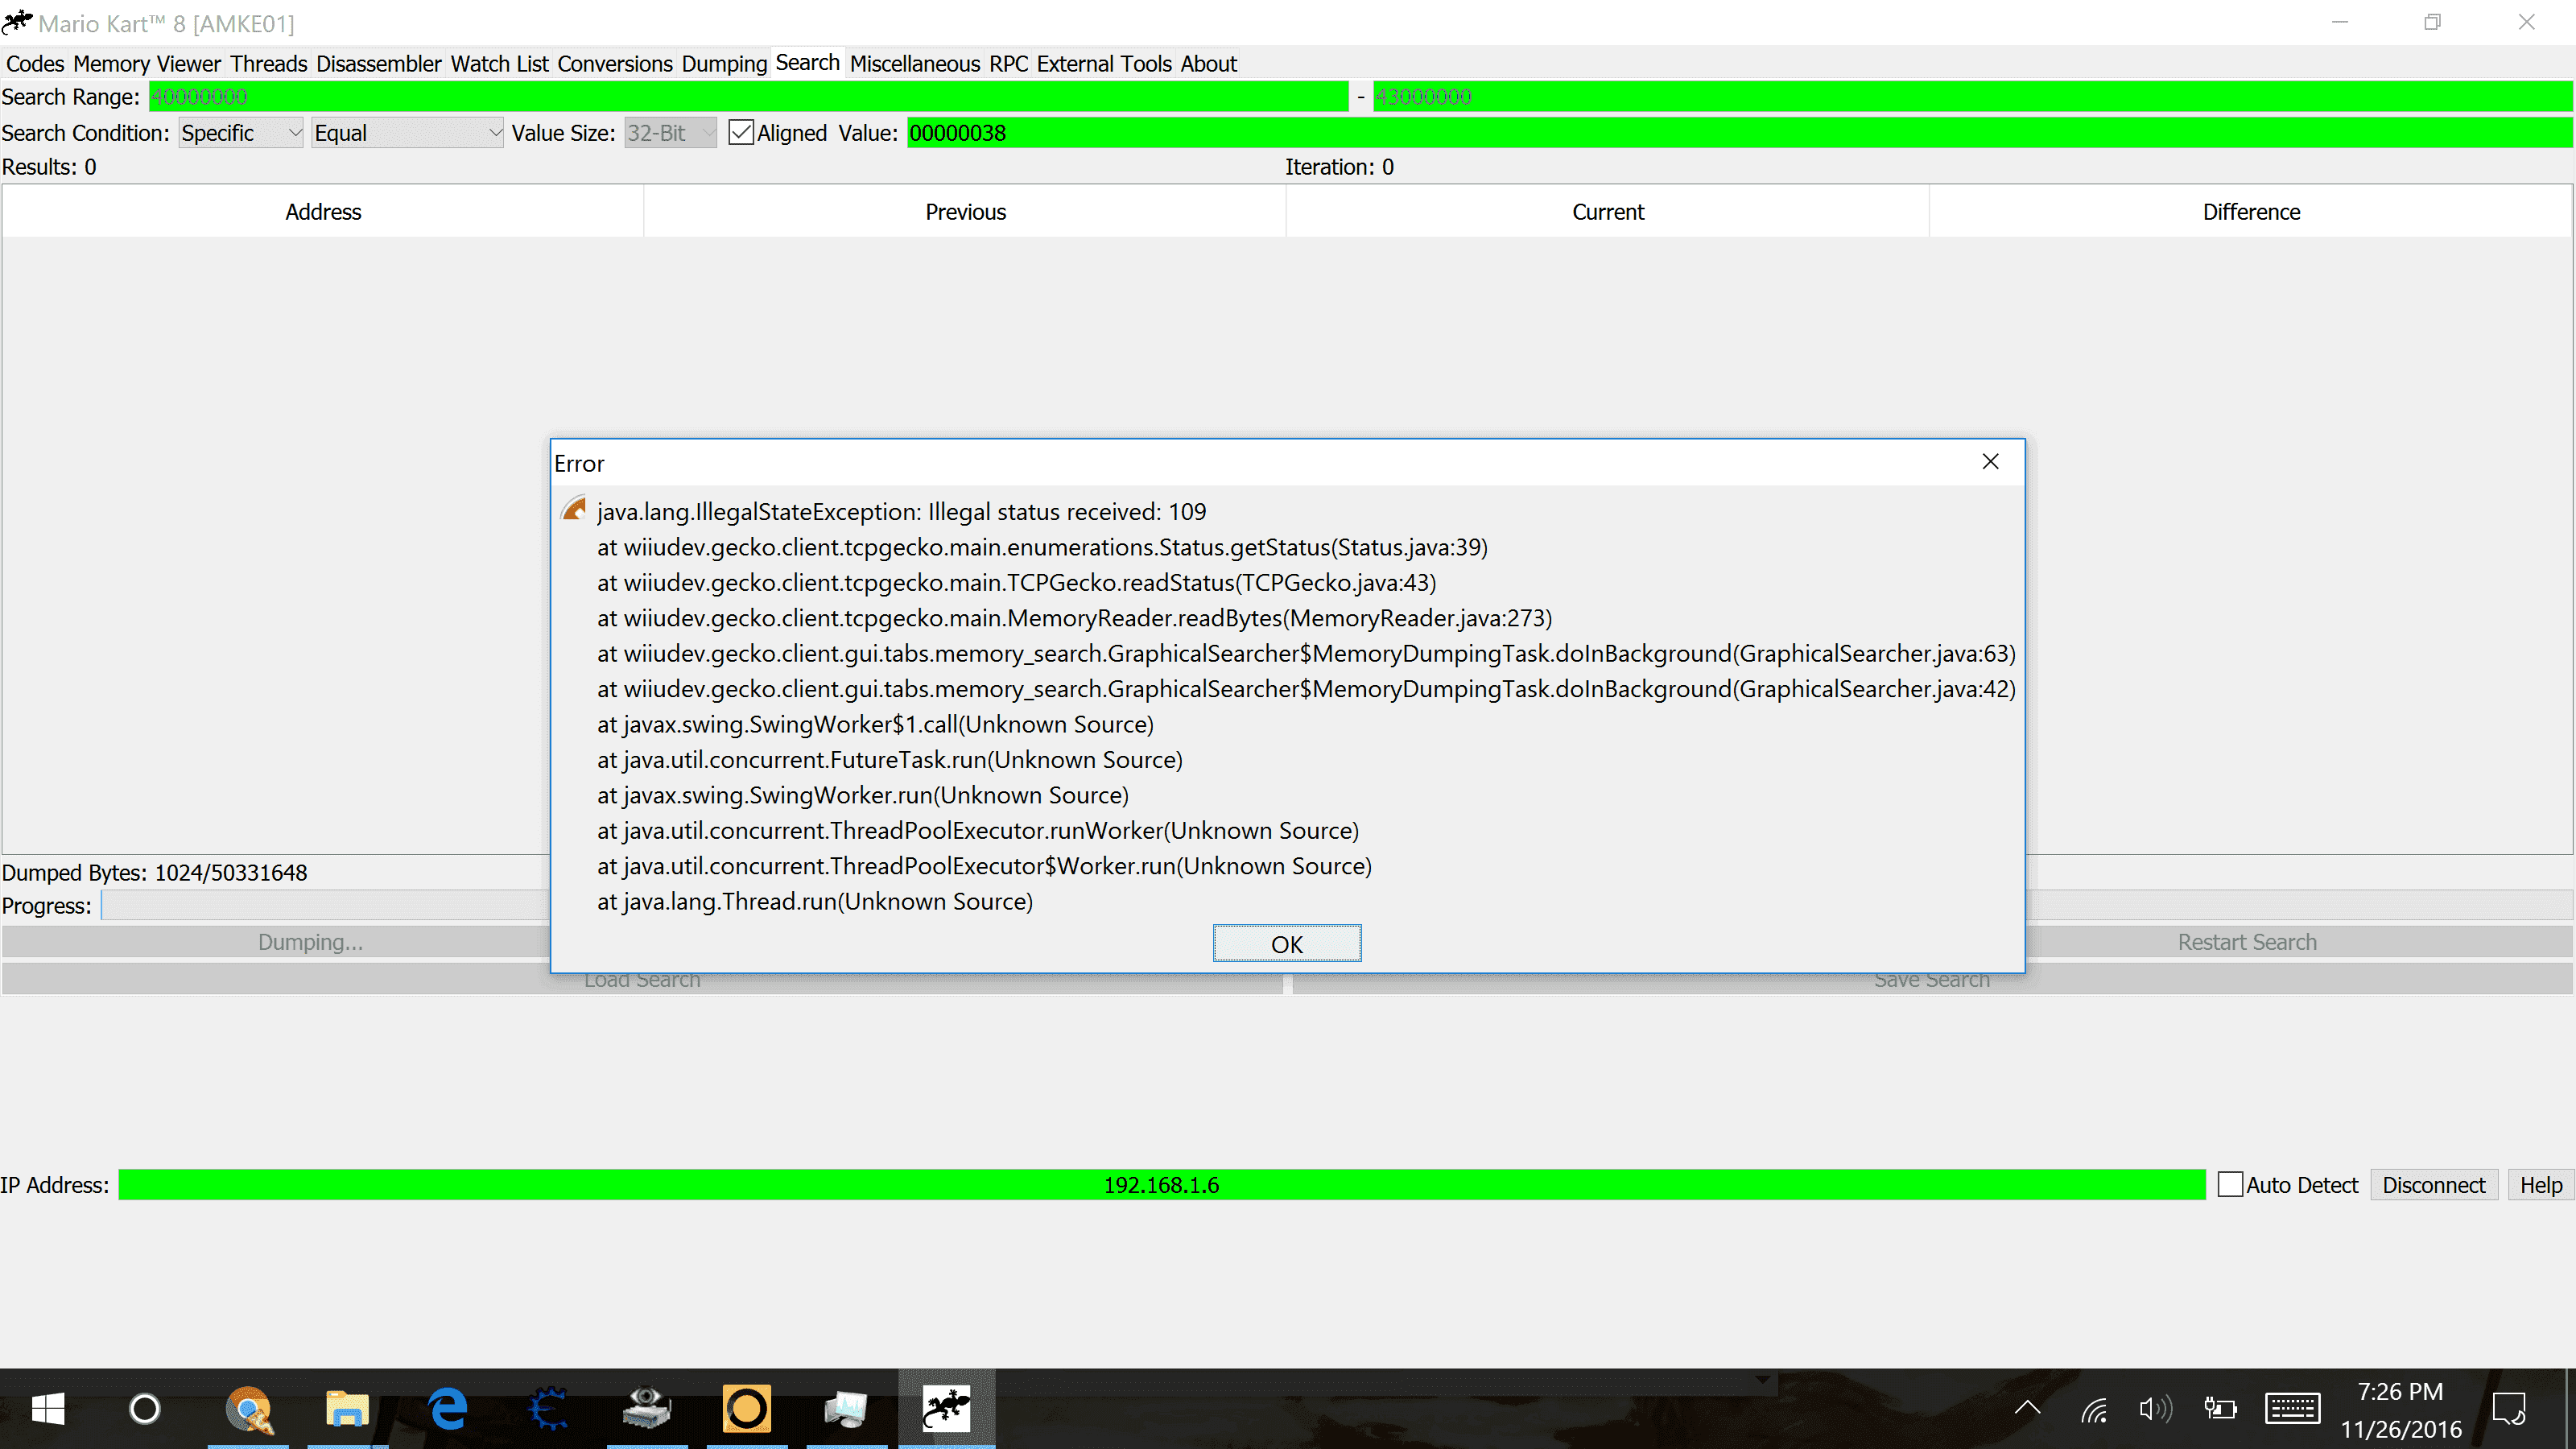This screenshot has height=1449, width=2576.
Task: Click the TCPGecko.readStatus stack trace line
Action: click(x=1016, y=583)
